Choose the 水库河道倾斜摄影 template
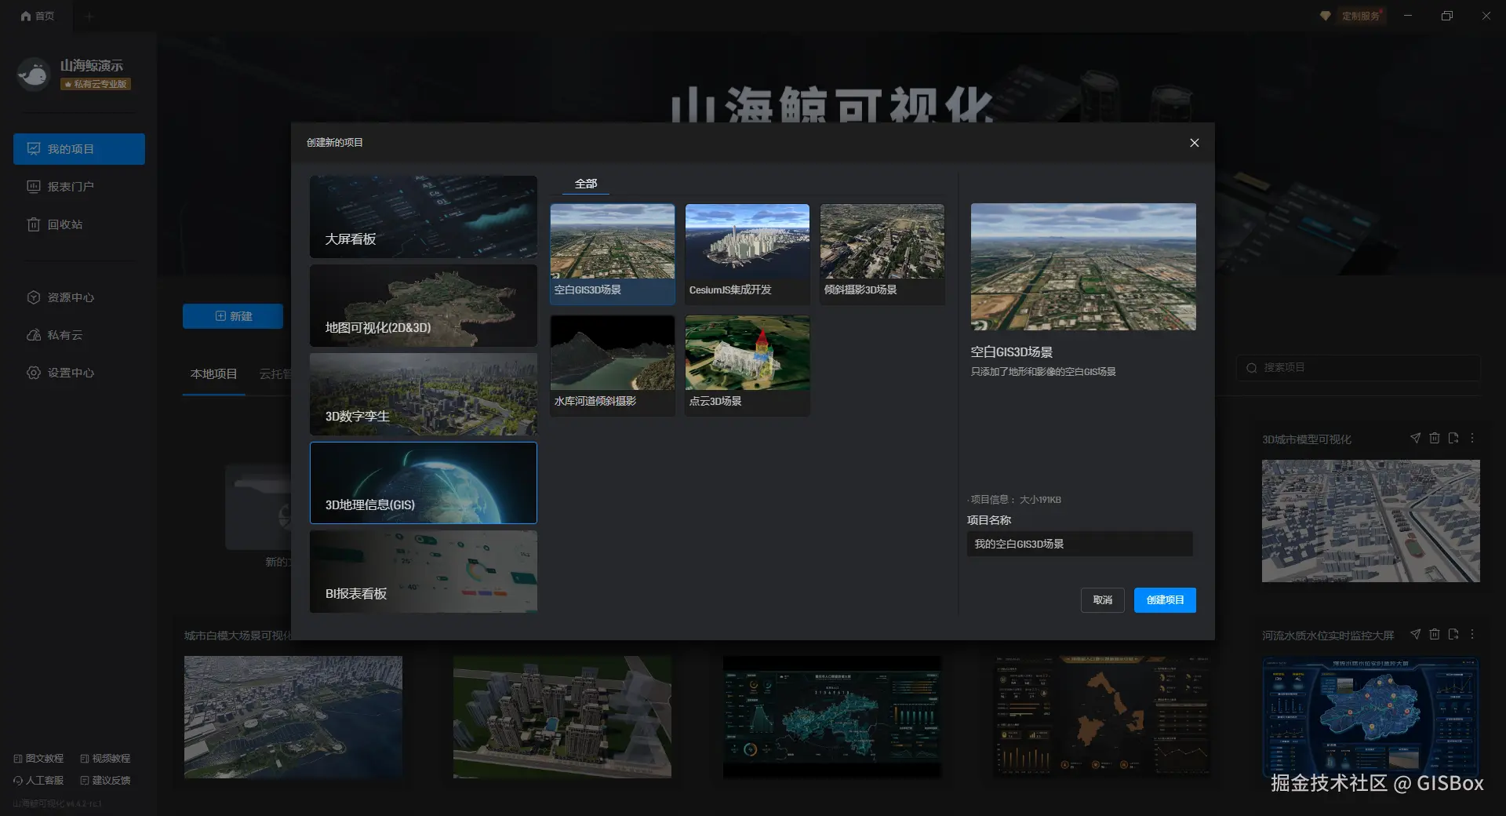This screenshot has height=816, width=1506. coord(613,365)
